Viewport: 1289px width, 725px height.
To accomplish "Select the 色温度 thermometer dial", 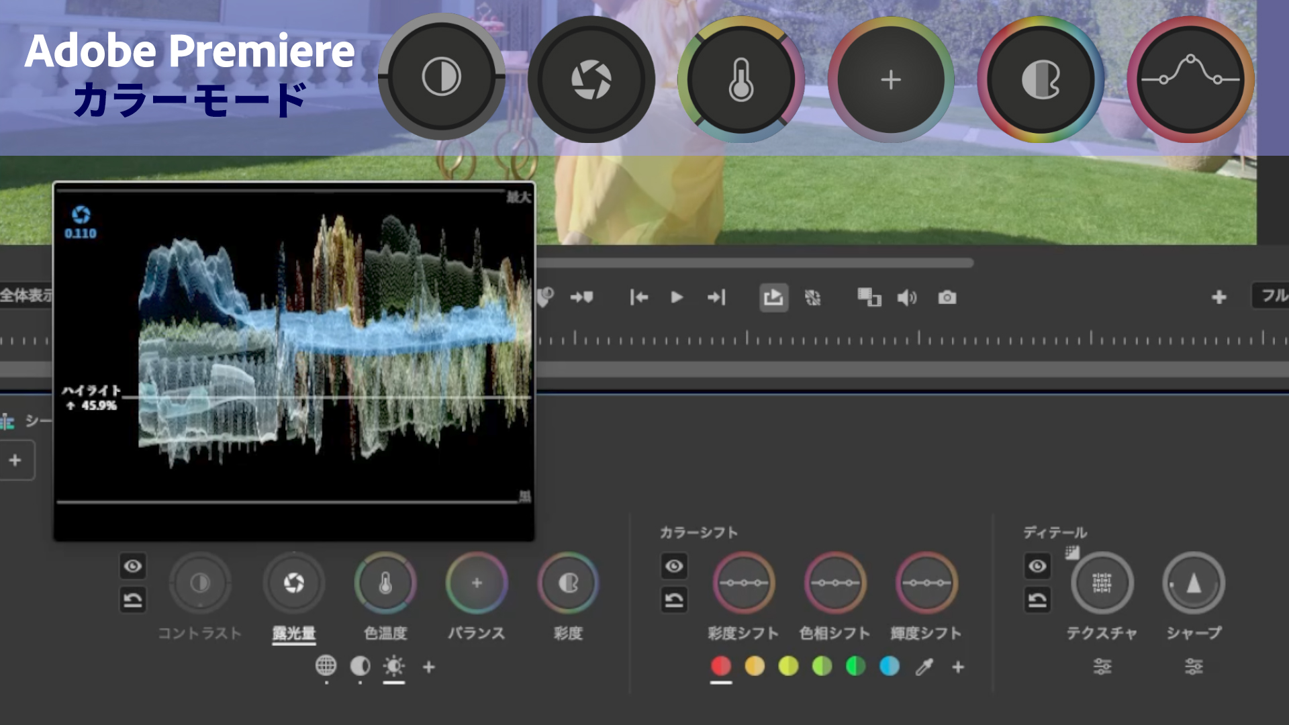I will (385, 583).
